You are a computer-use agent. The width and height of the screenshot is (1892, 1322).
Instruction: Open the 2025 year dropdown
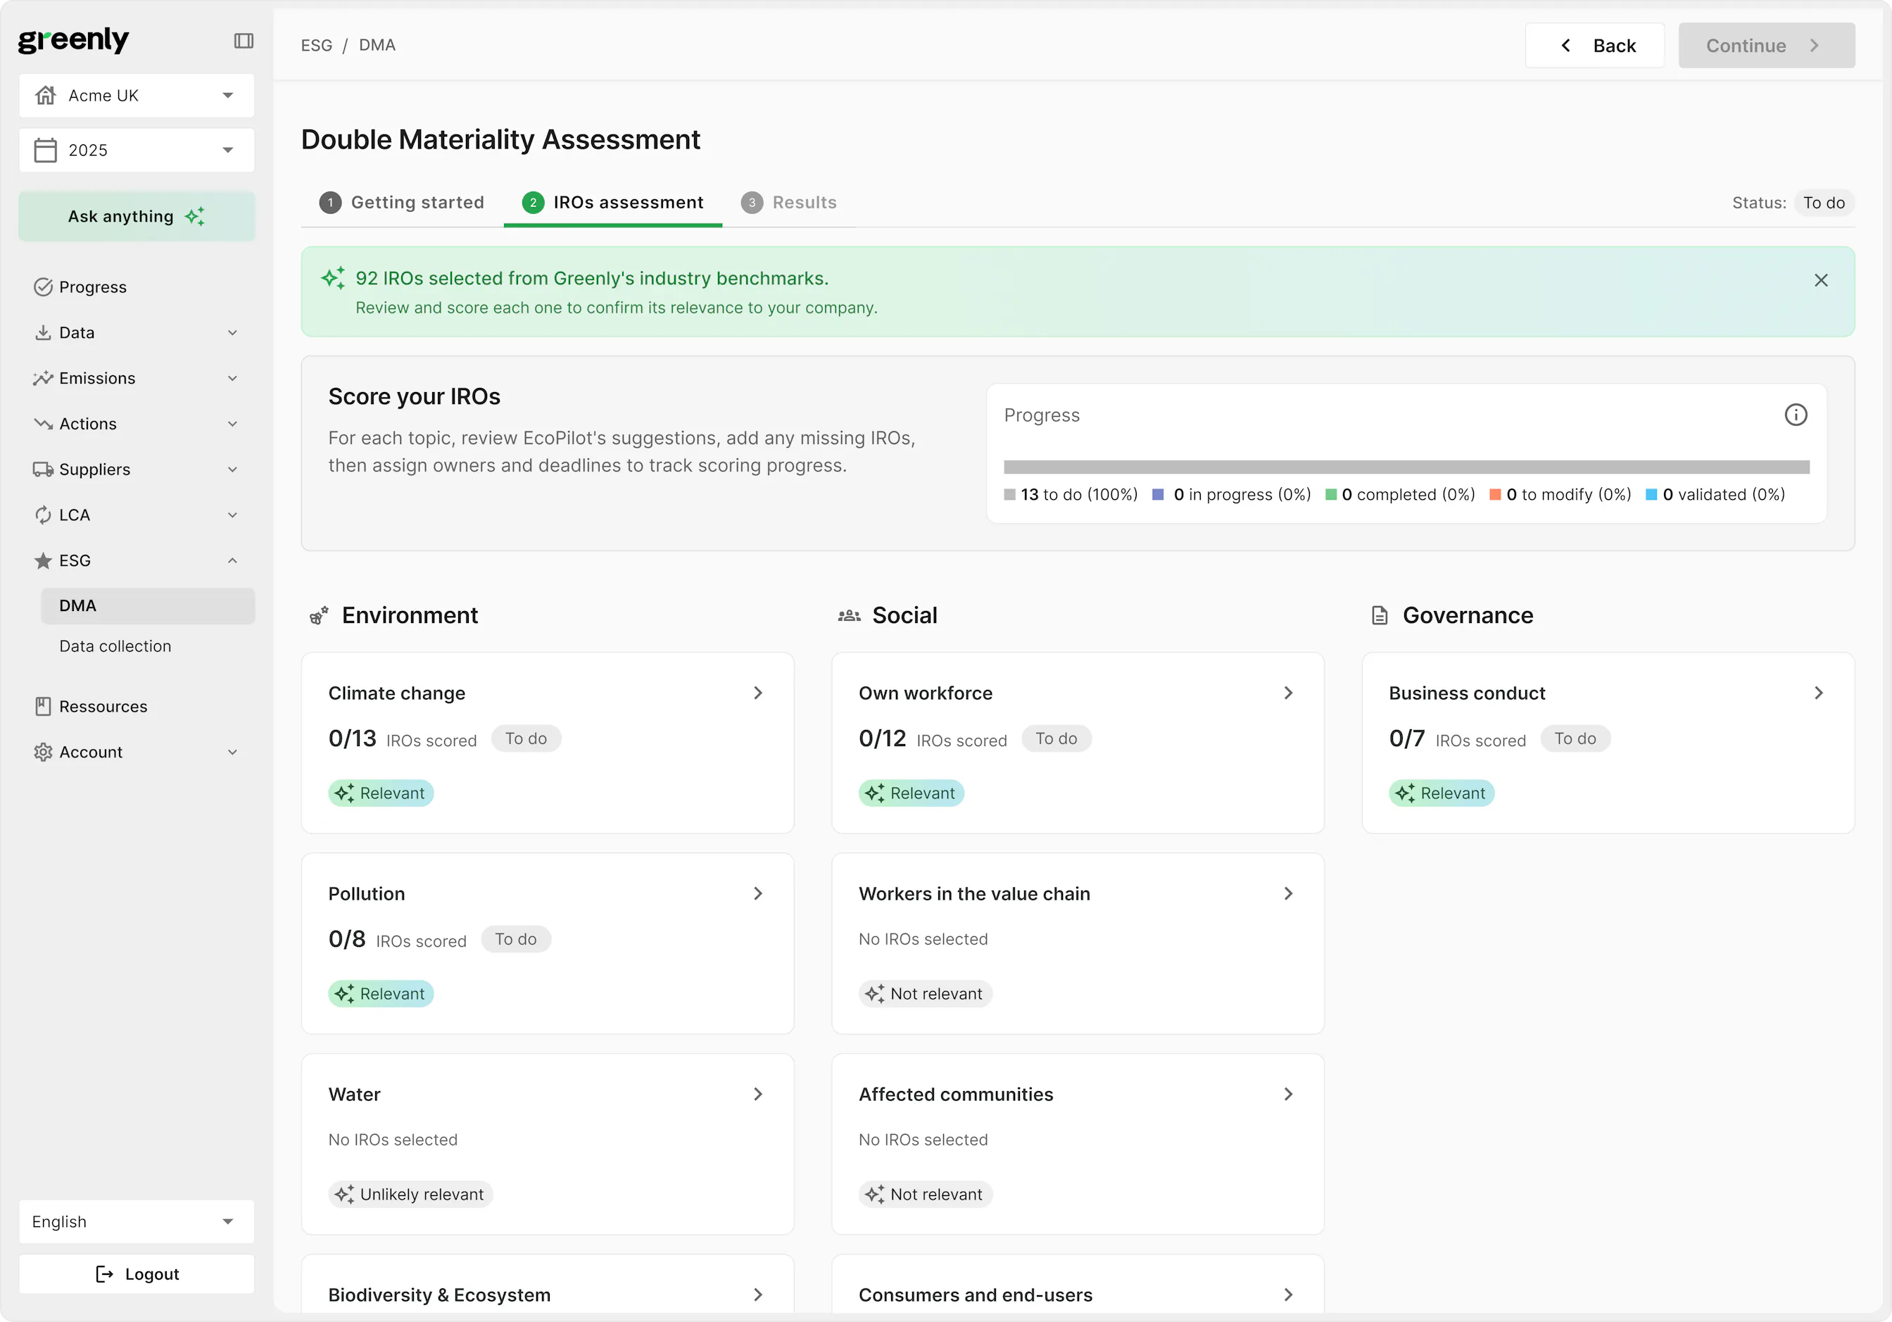137,150
